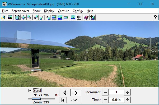Image resolution: width=159 pixels, height=105 pixels.
Task: Click the large question mark help button
Action: coord(156,17)
